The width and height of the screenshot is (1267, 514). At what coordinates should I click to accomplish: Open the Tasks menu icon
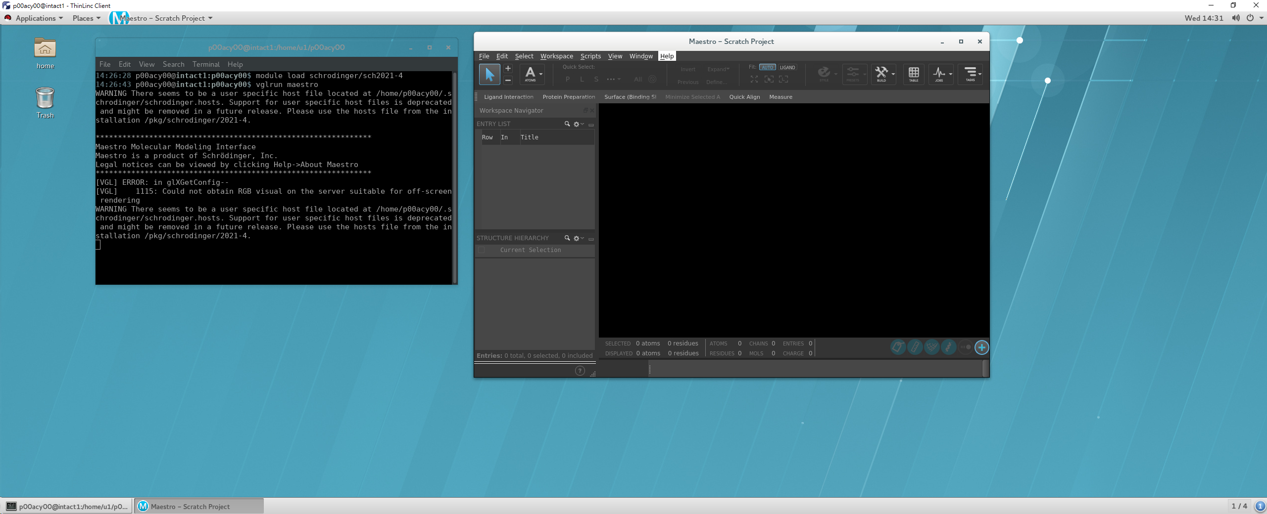coord(971,74)
